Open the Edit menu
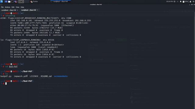Screen dimensions: 195x109 pyautogui.click(x=13, y=7)
